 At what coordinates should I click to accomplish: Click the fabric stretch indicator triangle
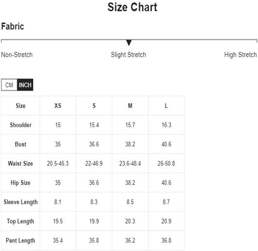pyautogui.click(x=129, y=43)
